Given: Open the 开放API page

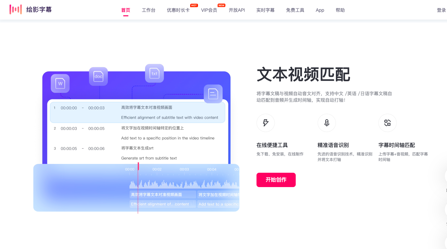Looking at the screenshot, I should [237, 10].
